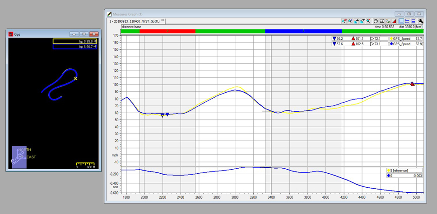The width and height of the screenshot is (437, 214).
Task: Click the average value 72.1 readout
Action: click(x=375, y=39)
